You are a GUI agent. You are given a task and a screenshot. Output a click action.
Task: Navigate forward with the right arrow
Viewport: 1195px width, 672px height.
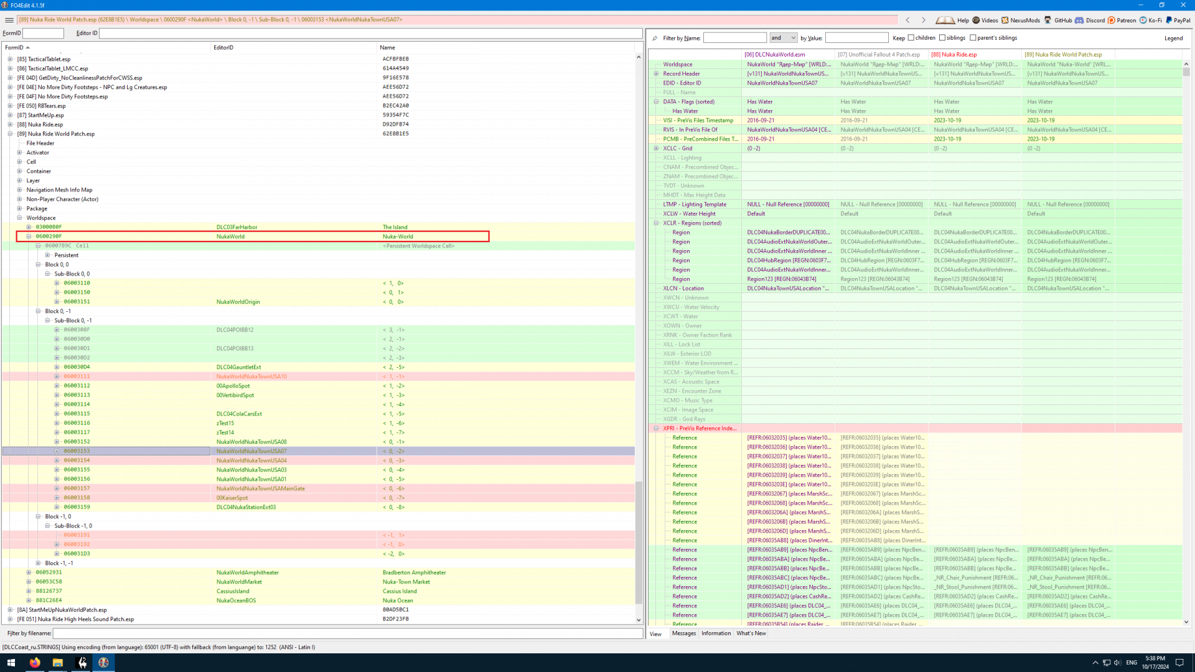tap(924, 20)
